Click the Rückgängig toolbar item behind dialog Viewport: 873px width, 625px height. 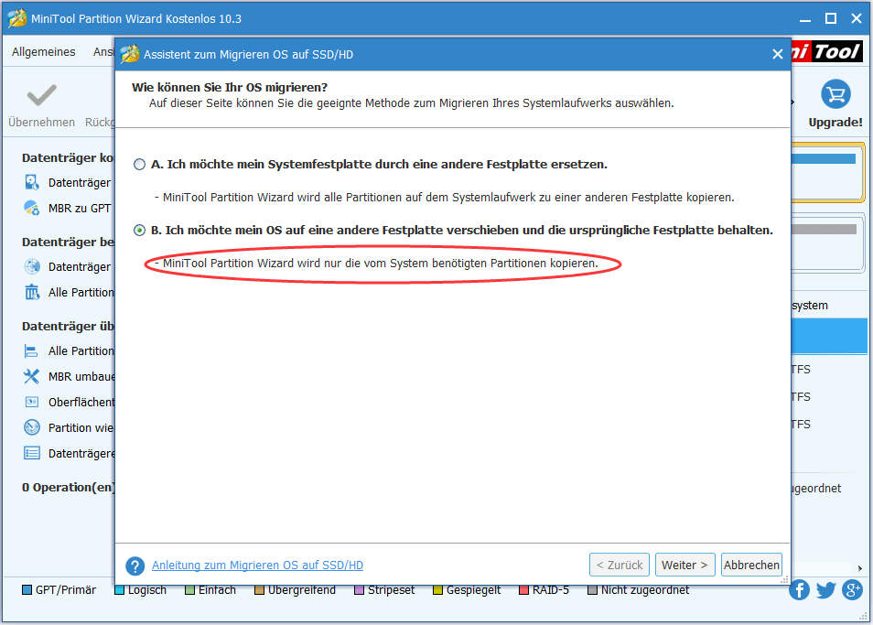100,122
